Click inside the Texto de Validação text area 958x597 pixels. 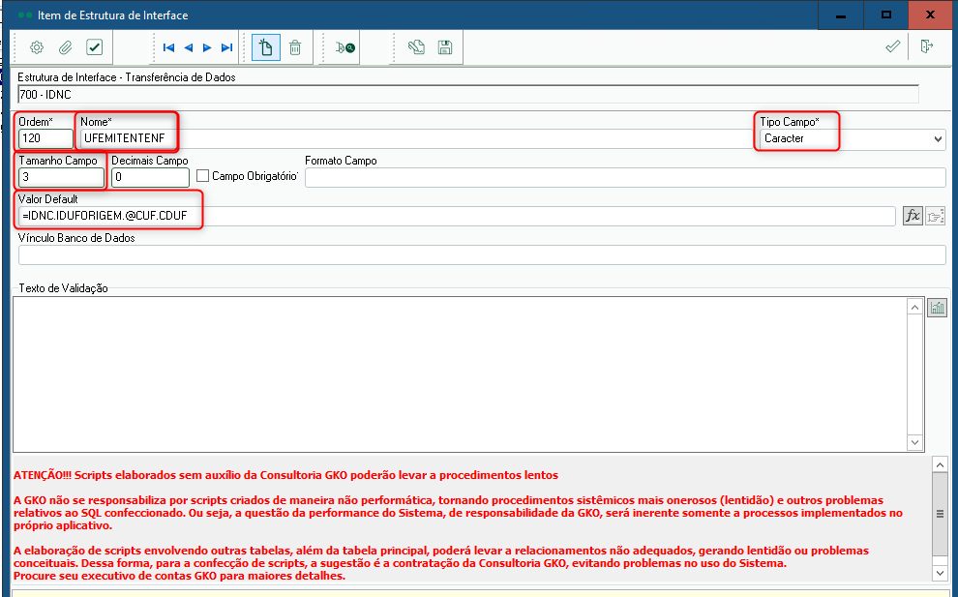[460, 374]
